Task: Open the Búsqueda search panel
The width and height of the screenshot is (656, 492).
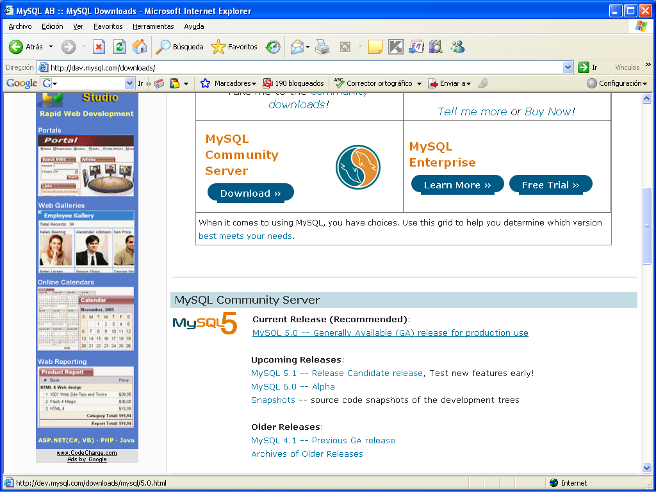Action: (x=179, y=47)
